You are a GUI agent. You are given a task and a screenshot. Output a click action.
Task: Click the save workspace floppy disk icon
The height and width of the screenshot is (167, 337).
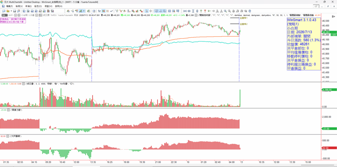point(14,11)
